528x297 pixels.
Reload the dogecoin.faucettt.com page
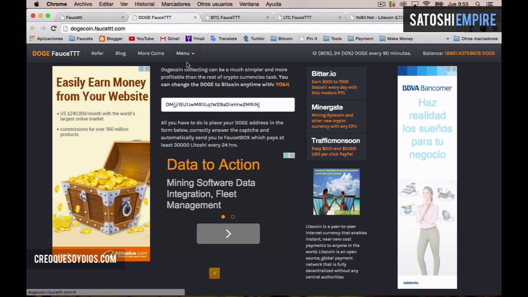coord(54,28)
